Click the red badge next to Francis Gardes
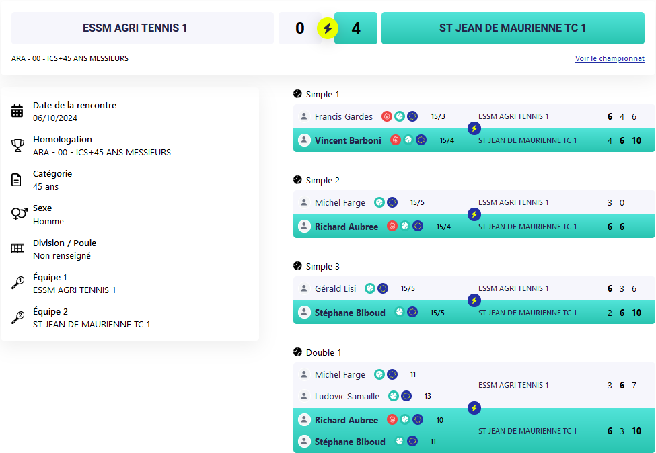The image size is (656, 453). 387,116
